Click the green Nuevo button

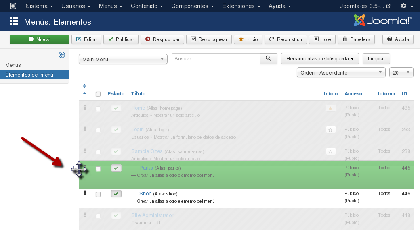click(40, 39)
